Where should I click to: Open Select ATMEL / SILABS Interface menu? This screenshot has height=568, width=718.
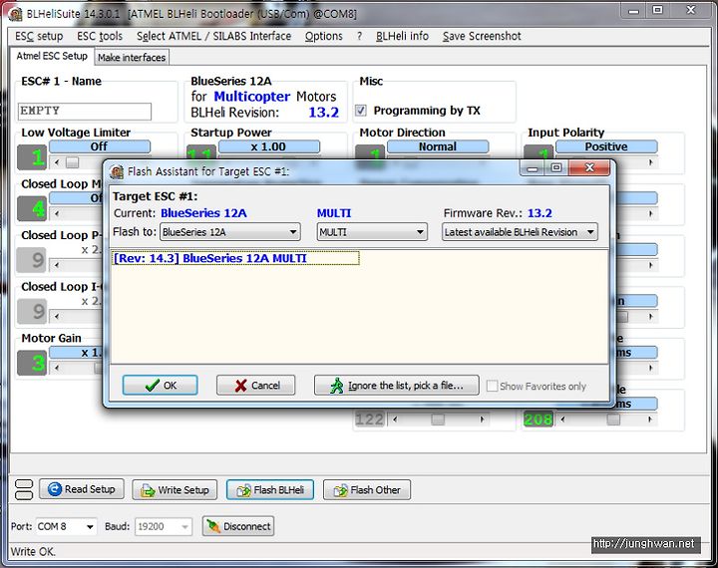click(213, 36)
